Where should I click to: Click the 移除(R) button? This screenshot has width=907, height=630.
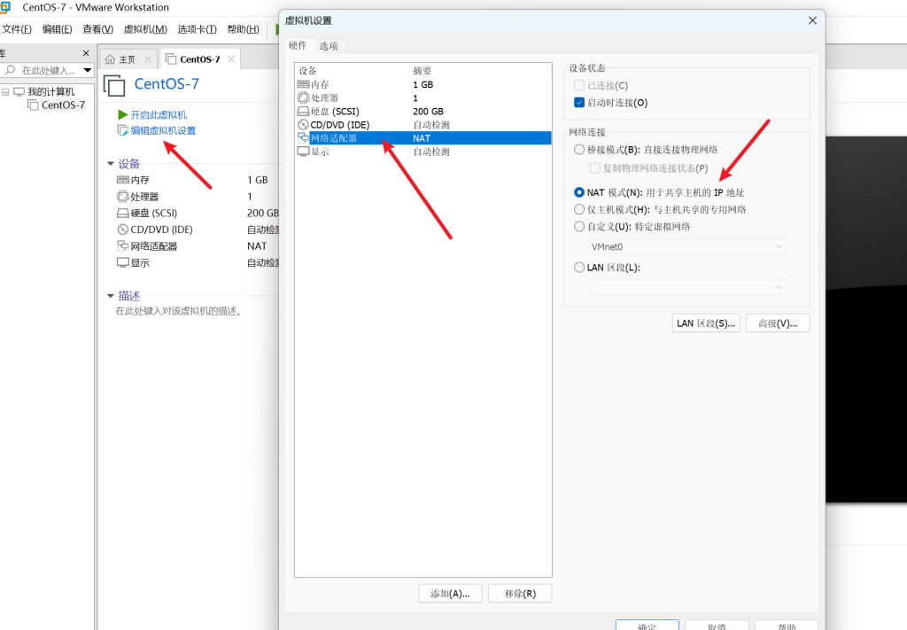coord(520,594)
